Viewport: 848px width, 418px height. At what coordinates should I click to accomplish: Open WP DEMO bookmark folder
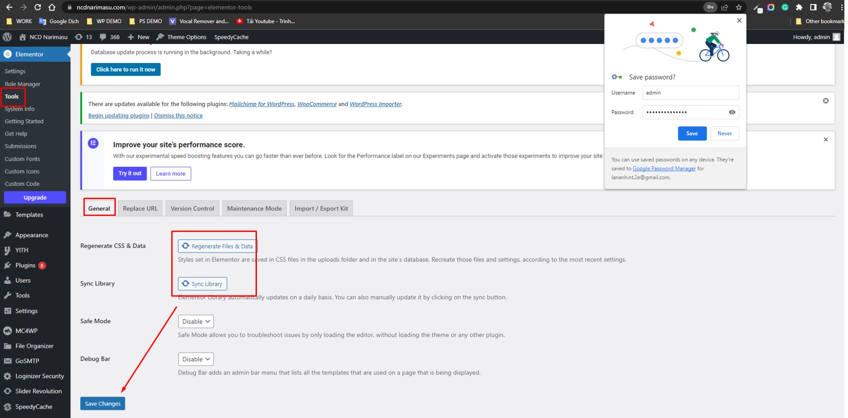coord(104,21)
